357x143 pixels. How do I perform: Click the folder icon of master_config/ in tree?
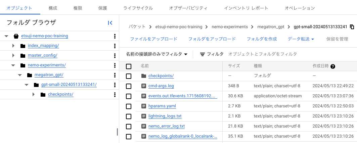pyautogui.click(x=23, y=55)
